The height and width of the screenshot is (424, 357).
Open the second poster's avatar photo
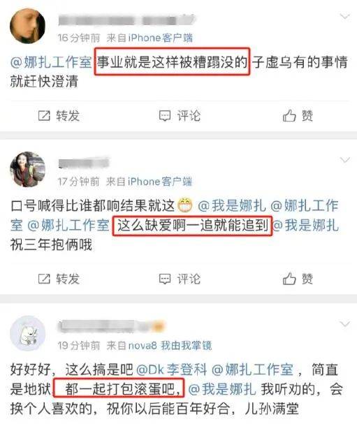point(27,170)
